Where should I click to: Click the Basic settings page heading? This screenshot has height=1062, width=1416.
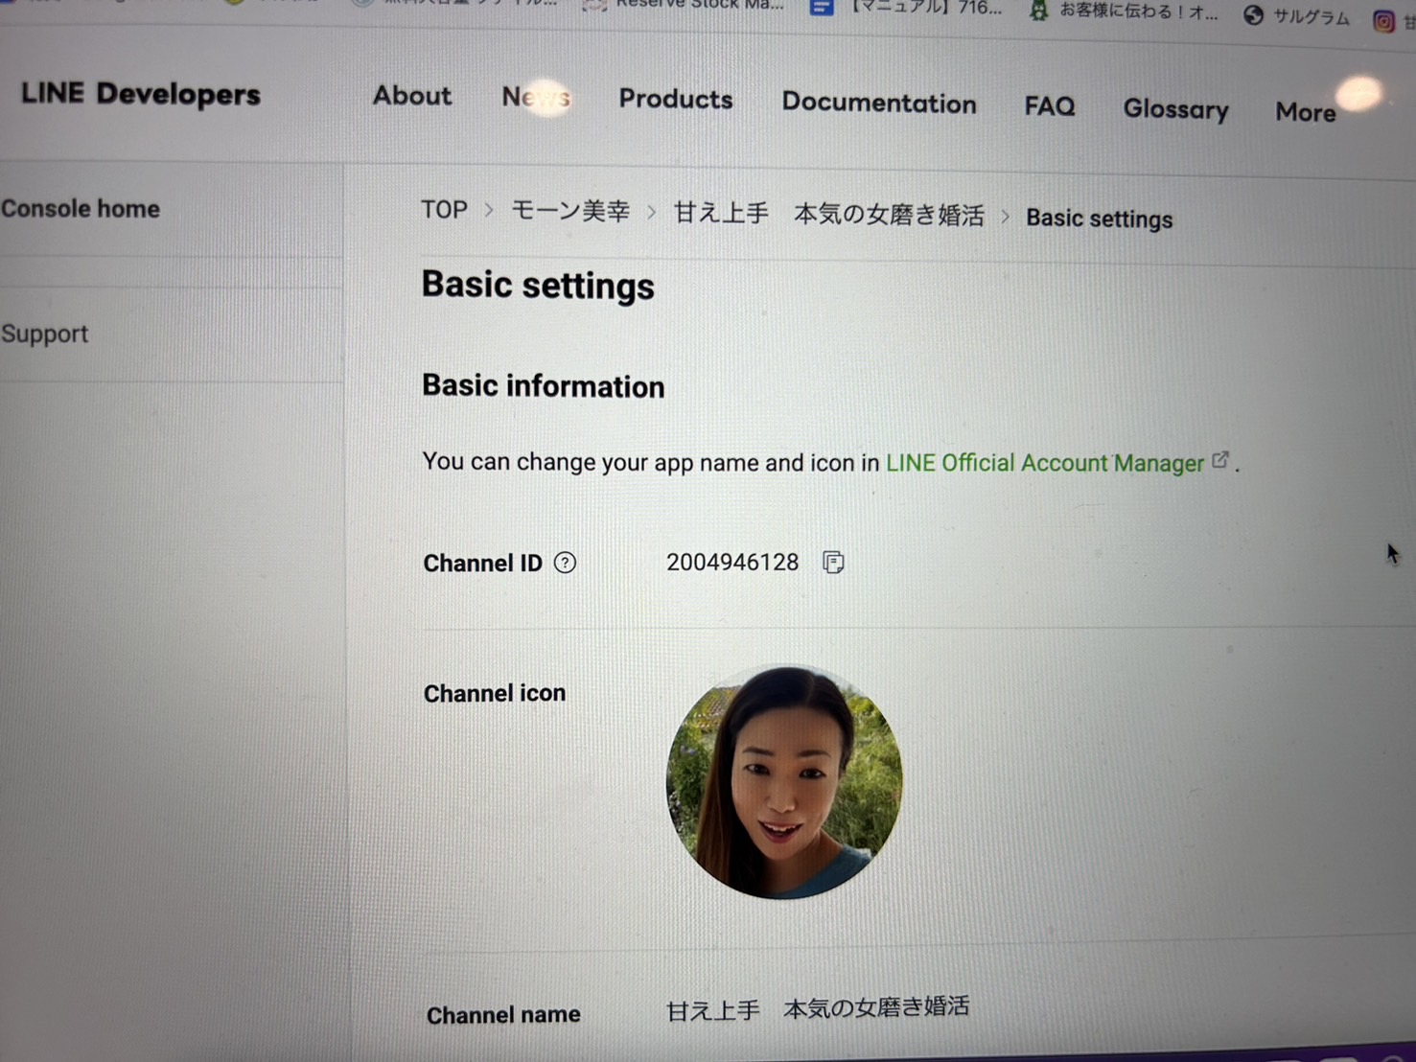(538, 286)
